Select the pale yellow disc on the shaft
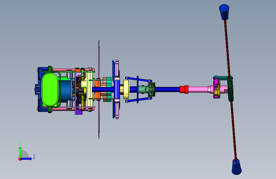 click(126, 89)
